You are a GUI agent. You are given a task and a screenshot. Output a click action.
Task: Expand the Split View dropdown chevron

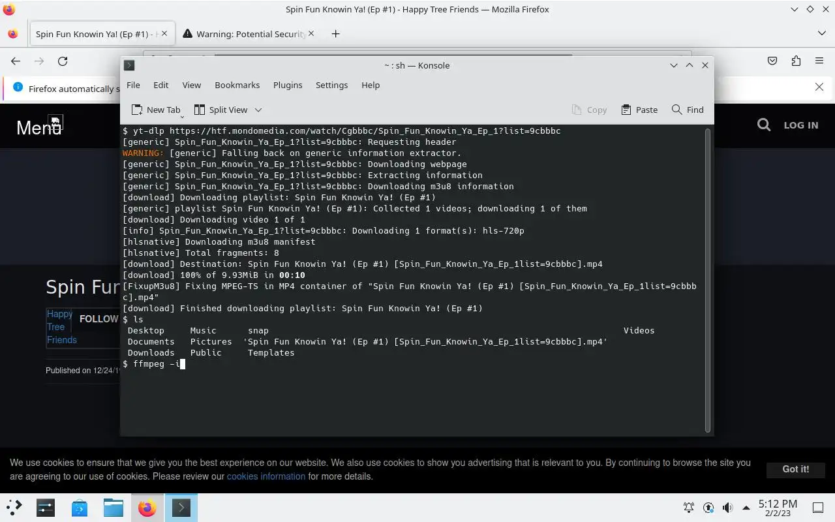(x=258, y=110)
